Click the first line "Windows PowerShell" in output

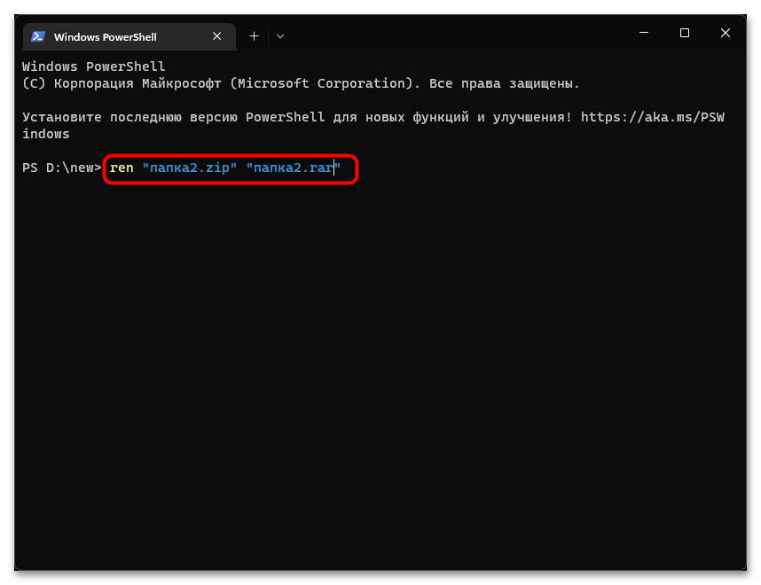point(94,66)
